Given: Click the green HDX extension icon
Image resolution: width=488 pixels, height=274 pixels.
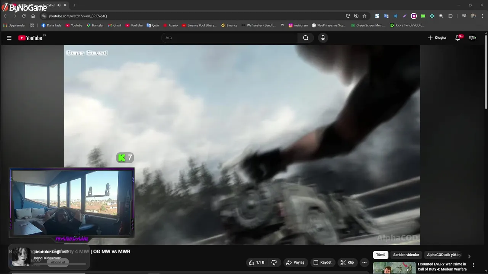Looking at the screenshot, I should tap(423, 16).
